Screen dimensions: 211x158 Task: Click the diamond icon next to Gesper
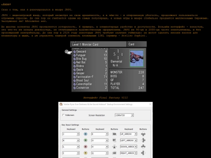tap(74, 73)
